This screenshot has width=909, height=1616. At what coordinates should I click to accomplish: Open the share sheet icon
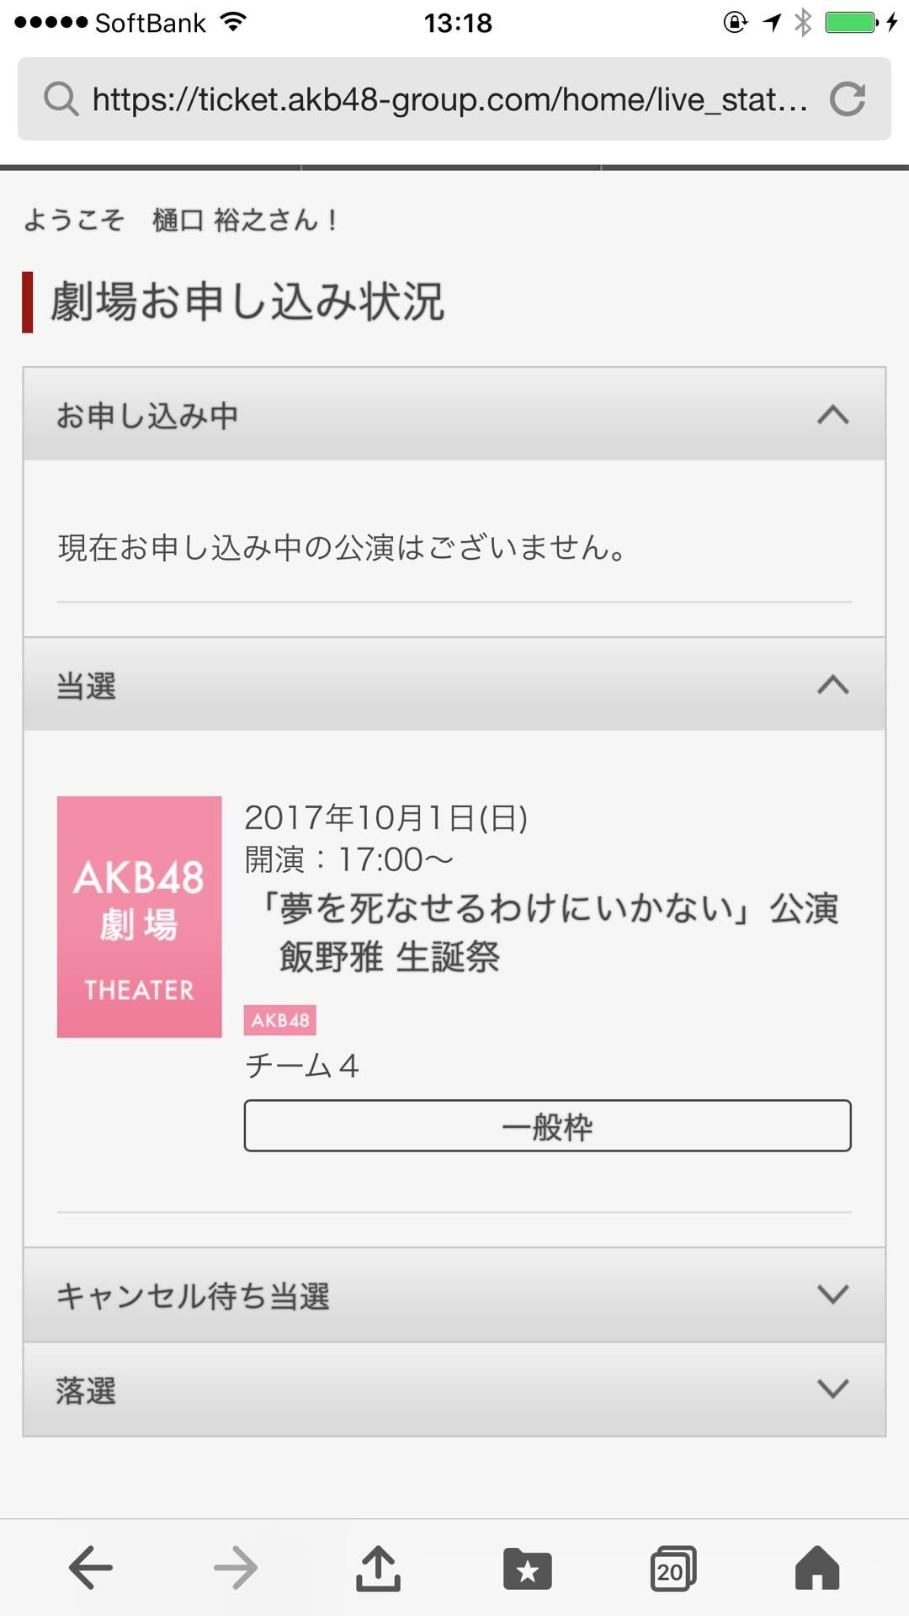(x=378, y=1568)
